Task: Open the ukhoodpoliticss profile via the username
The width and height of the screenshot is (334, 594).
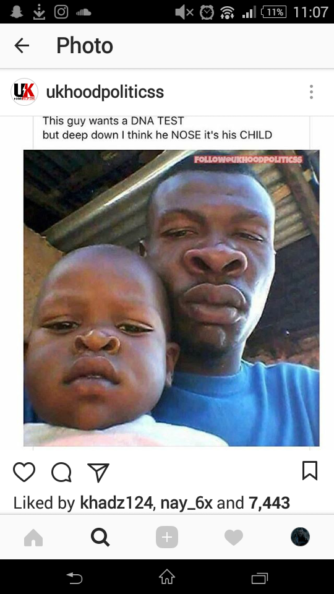Action: pyautogui.click(x=105, y=92)
